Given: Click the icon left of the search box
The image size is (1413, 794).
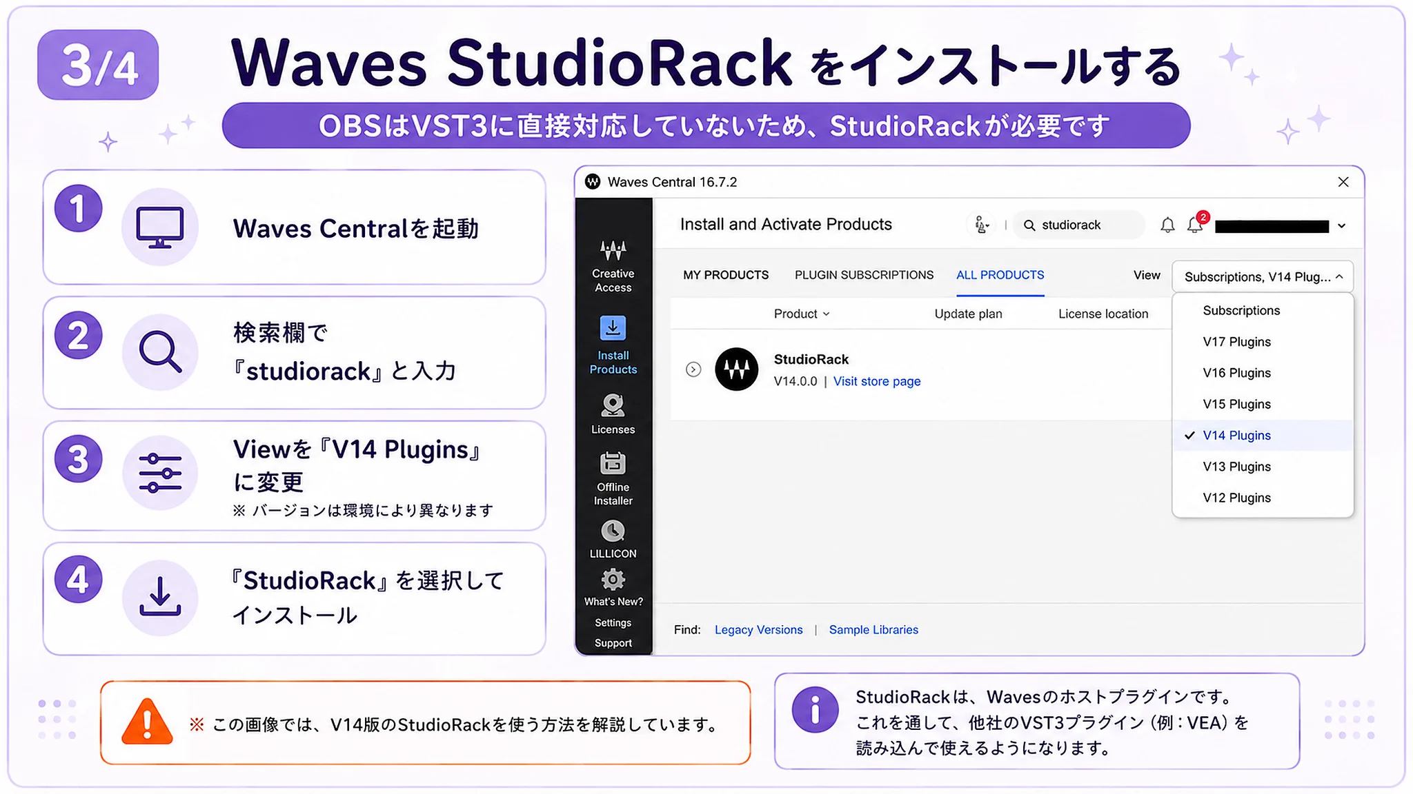Looking at the screenshot, I should click(982, 225).
